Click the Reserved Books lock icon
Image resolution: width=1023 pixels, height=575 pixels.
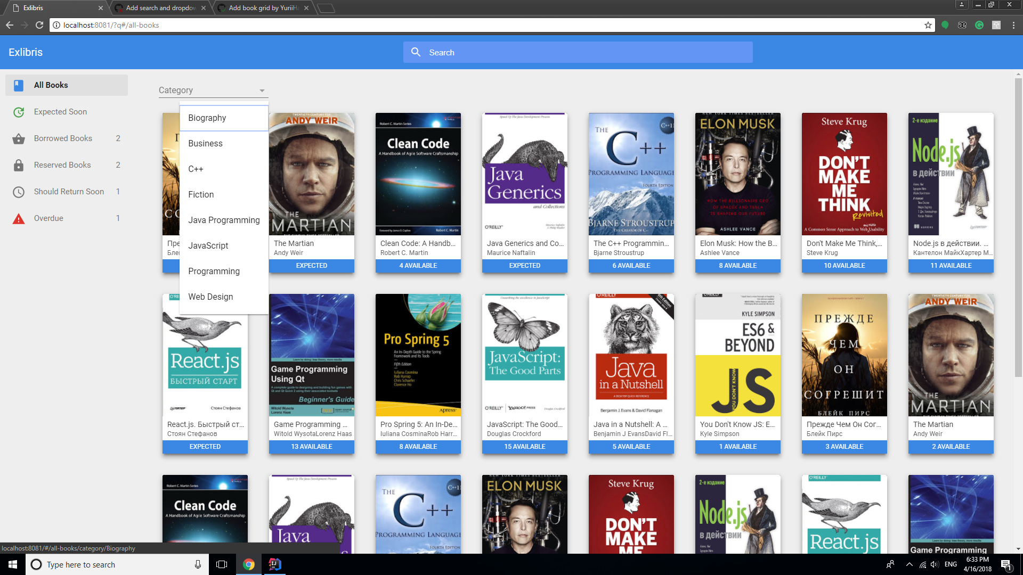[19, 165]
